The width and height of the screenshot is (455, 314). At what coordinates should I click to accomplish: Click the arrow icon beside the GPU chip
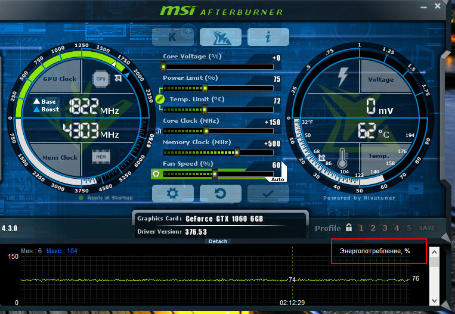coord(118,78)
